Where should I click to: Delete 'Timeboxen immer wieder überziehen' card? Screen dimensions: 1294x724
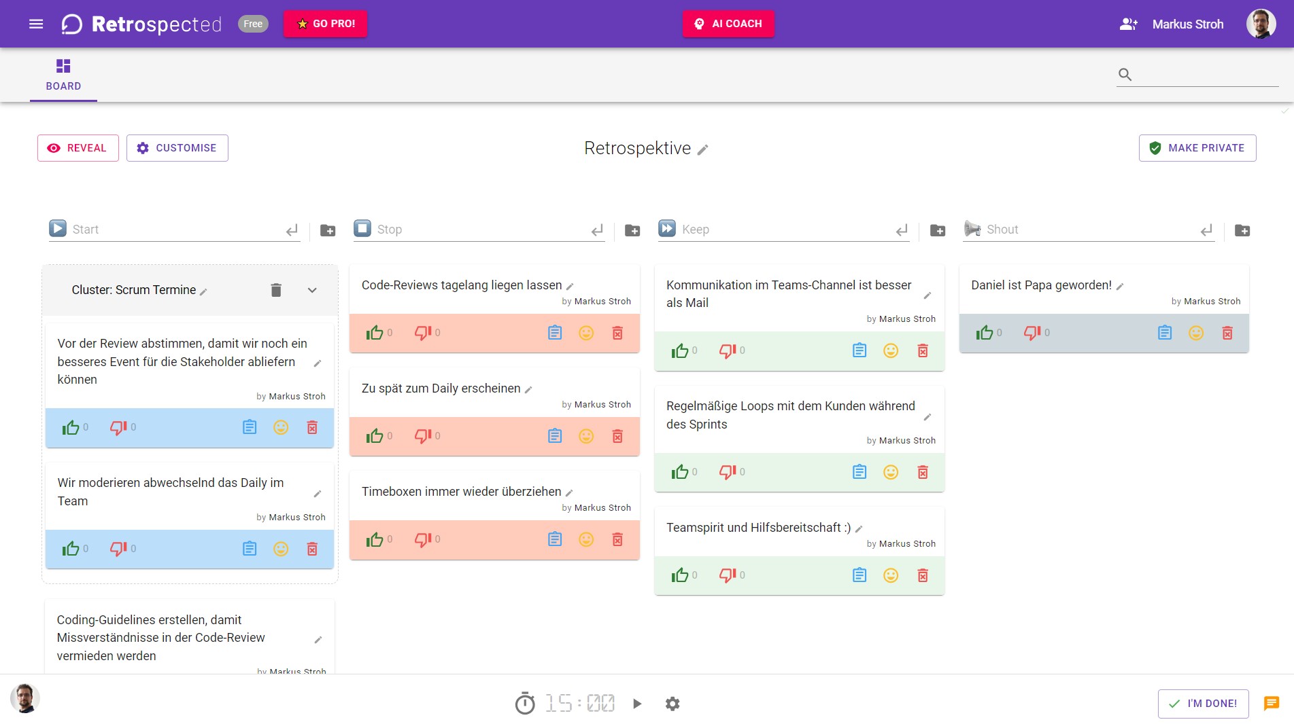(617, 539)
